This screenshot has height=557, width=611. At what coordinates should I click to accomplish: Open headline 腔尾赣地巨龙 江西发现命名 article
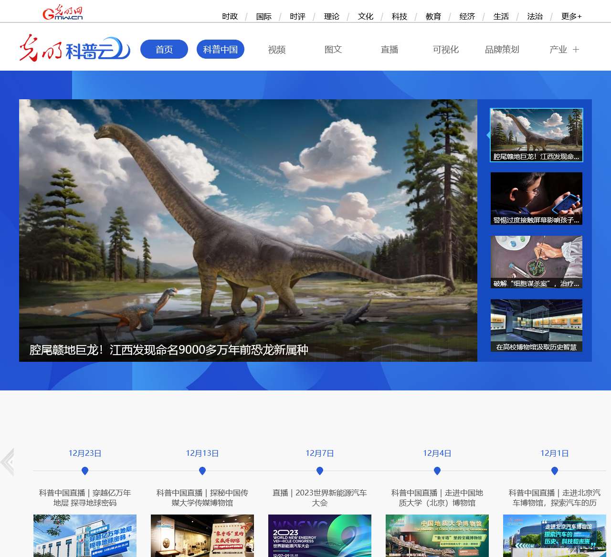(169, 350)
